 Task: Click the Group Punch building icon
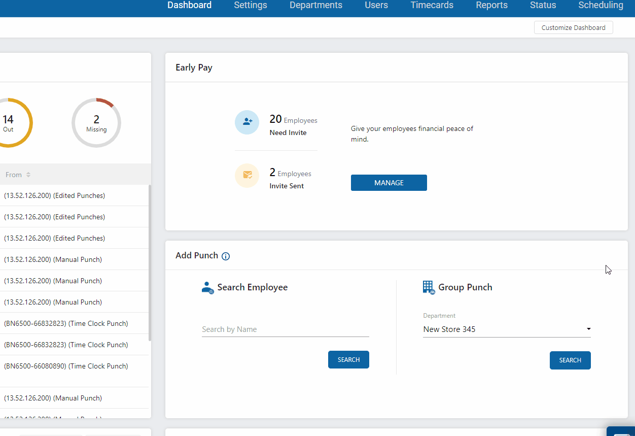[428, 287]
